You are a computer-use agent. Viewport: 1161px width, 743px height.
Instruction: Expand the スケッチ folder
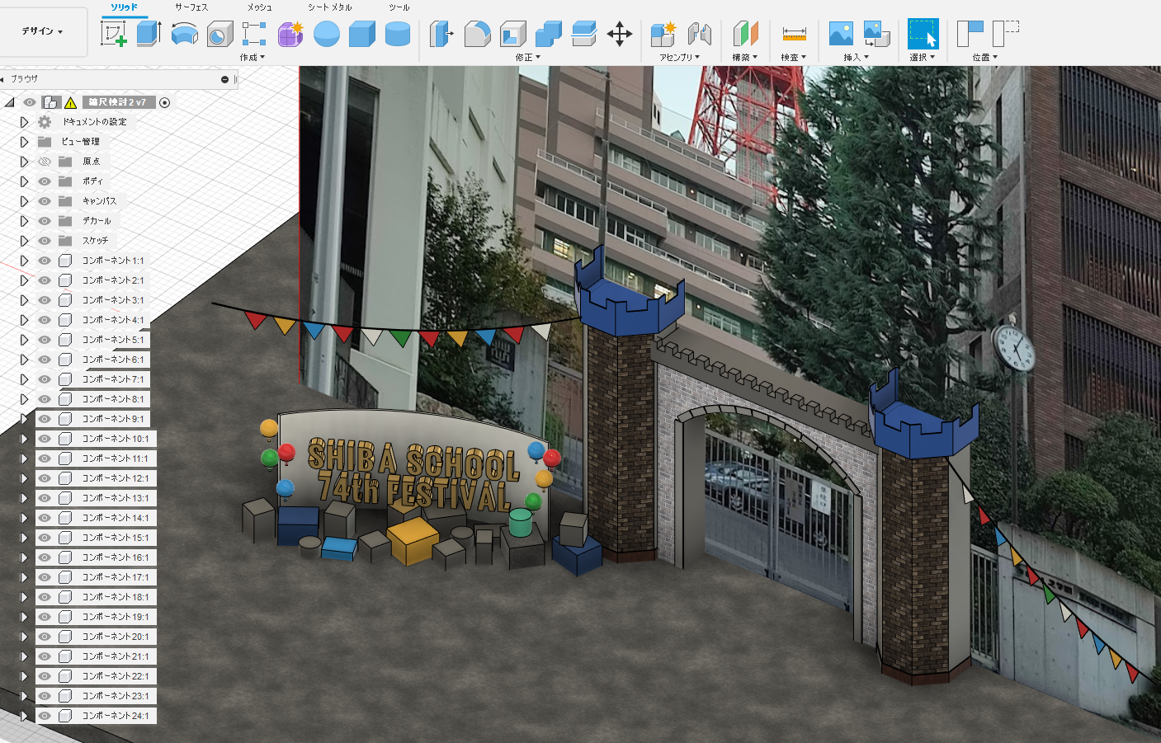(x=24, y=241)
